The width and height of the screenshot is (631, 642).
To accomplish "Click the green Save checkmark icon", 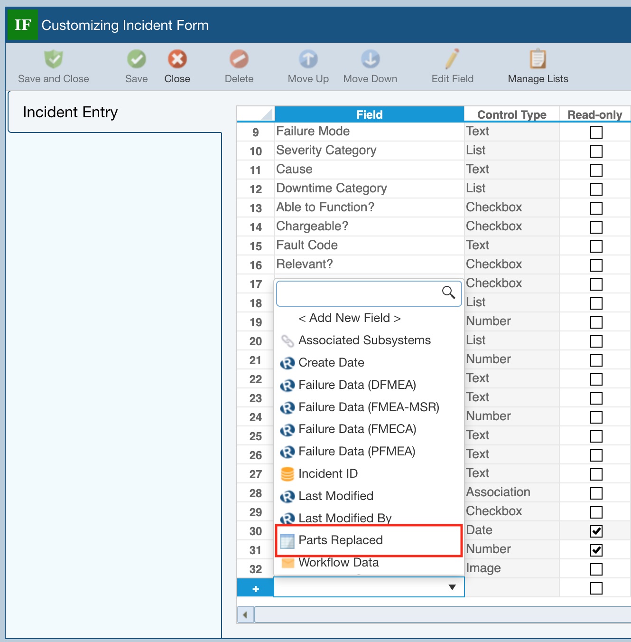I will pos(136,59).
